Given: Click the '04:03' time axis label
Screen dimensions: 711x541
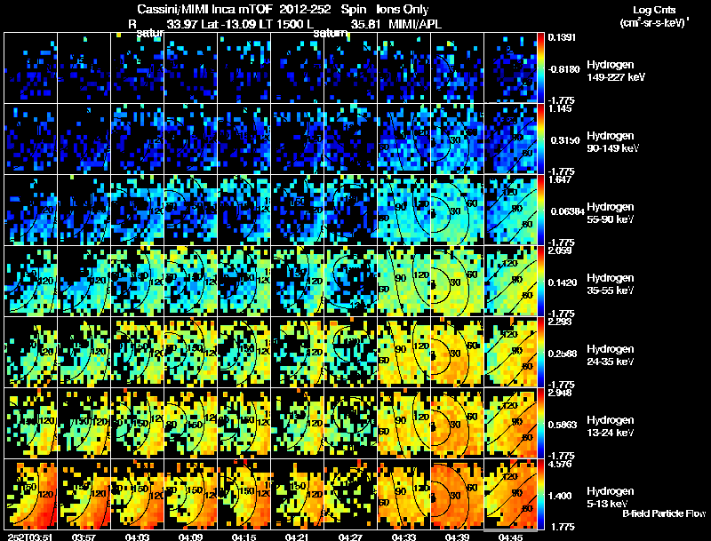Looking at the screenshot, I should (x=137, y=537).
